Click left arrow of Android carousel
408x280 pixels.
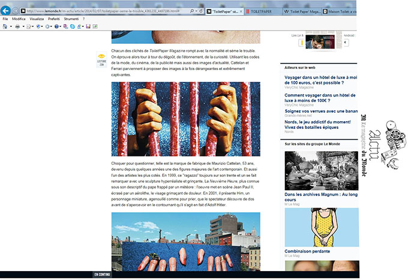click(346, 43)
